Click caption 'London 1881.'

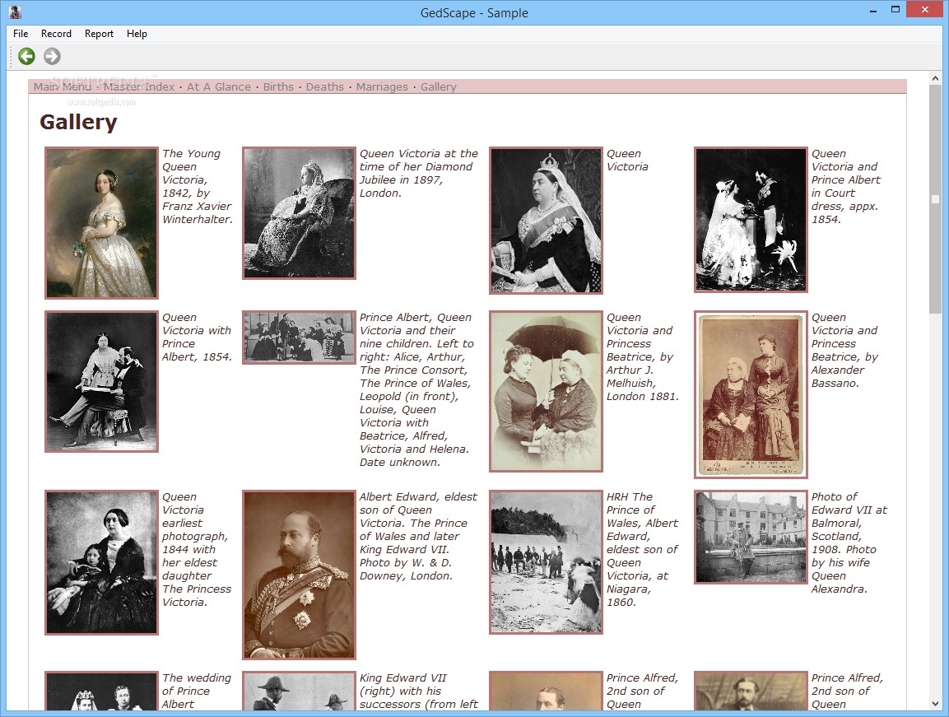point(643,396)
